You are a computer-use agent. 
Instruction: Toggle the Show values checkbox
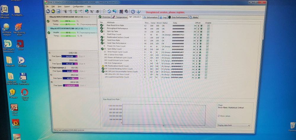tap(219, 116)
